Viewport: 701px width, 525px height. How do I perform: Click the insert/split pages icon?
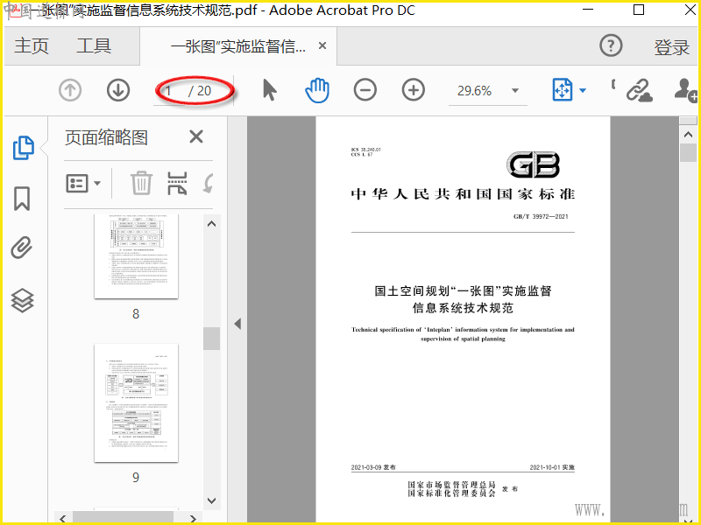[177, 183]
